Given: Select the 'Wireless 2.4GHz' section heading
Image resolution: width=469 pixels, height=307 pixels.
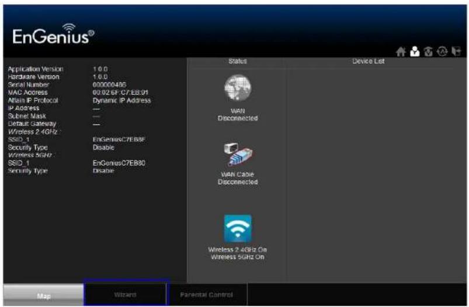Looking at the screenshot, I should tap(34, 132).
